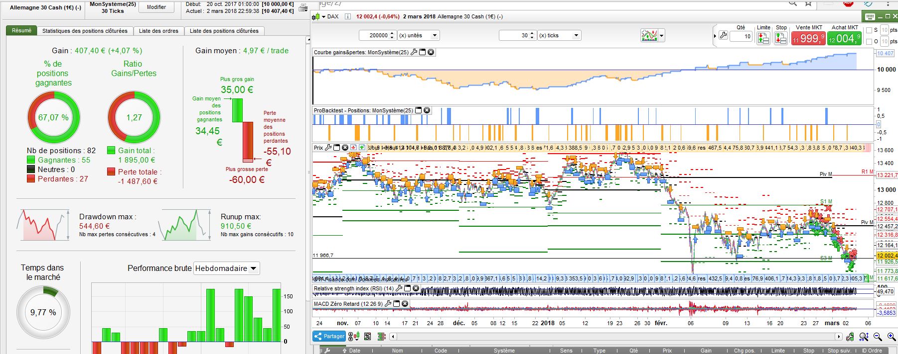This screenshot has height=354, width=898.
Task: Click the Stop order icon
Action: tap(780, 38)
